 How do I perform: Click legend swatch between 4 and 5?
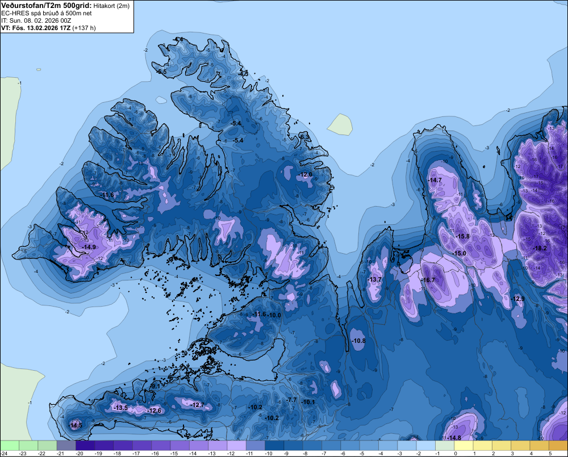540,446
